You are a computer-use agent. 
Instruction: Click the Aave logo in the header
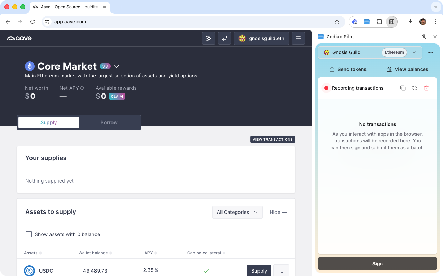point(19,38)
